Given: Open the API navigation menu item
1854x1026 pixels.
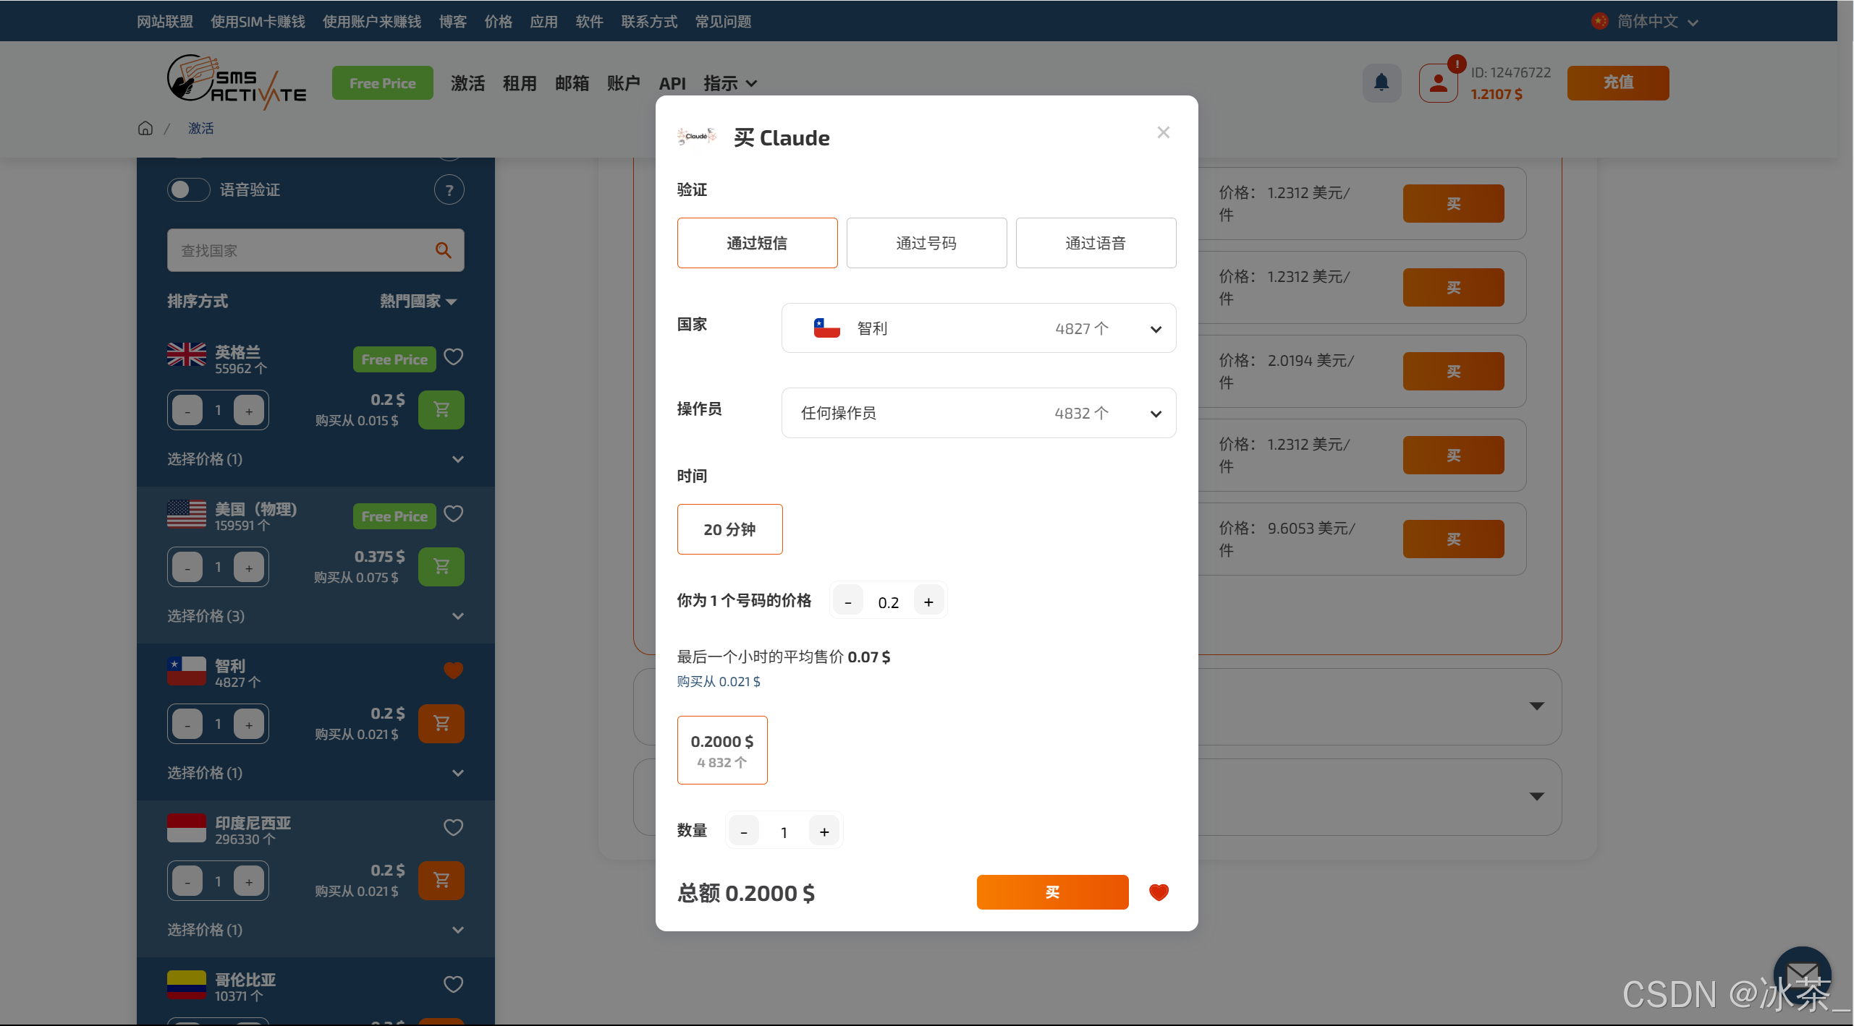Looking at the screenshot, I should coord(672,84).
